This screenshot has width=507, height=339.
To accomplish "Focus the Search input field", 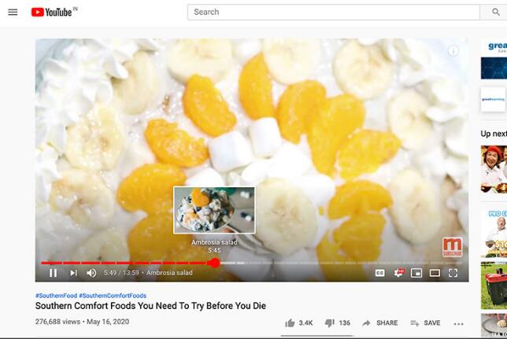I will 333,13.
